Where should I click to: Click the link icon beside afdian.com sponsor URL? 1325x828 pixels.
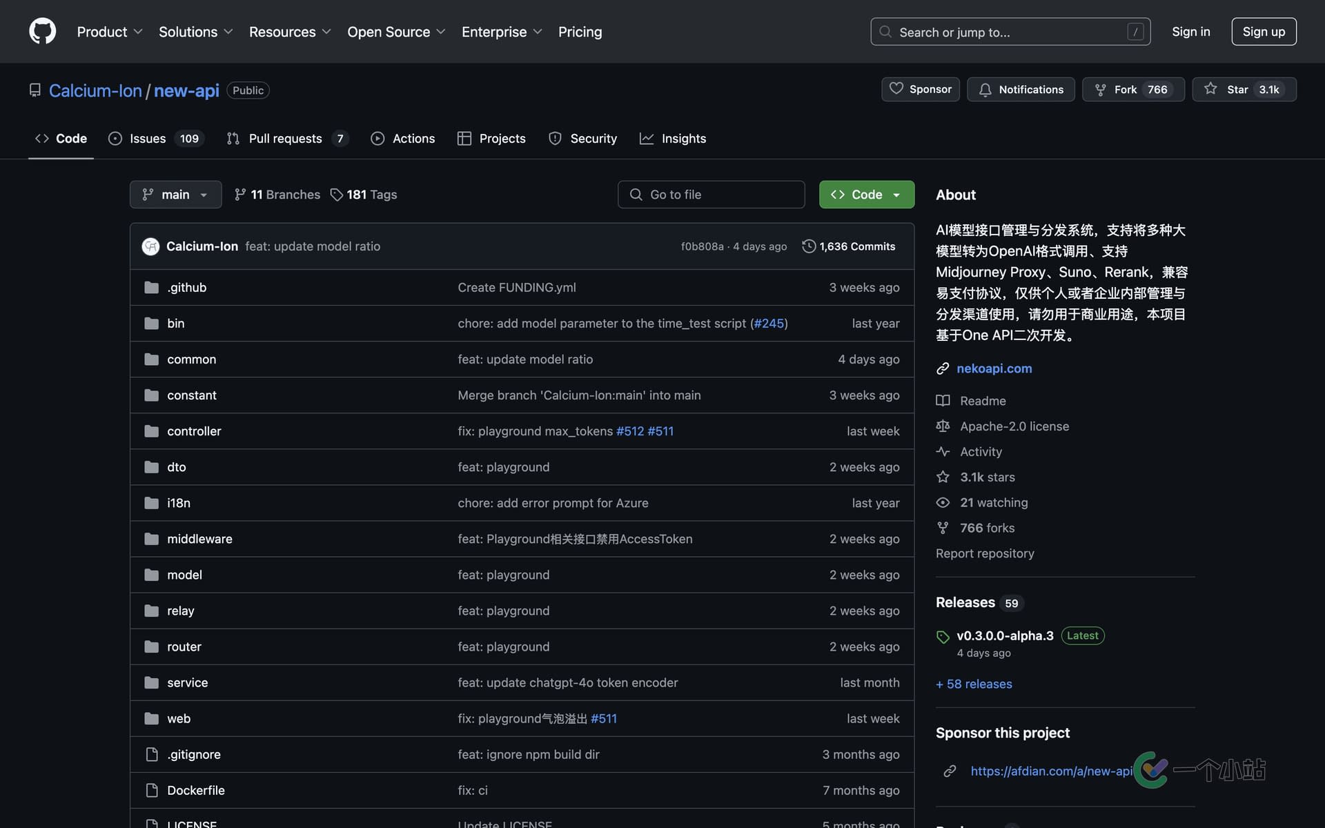pyautogui.click(x=950, y=771)
